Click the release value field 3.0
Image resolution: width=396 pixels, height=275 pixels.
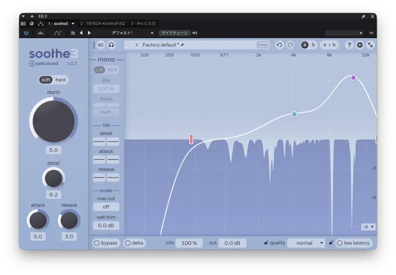coord(69,237)
